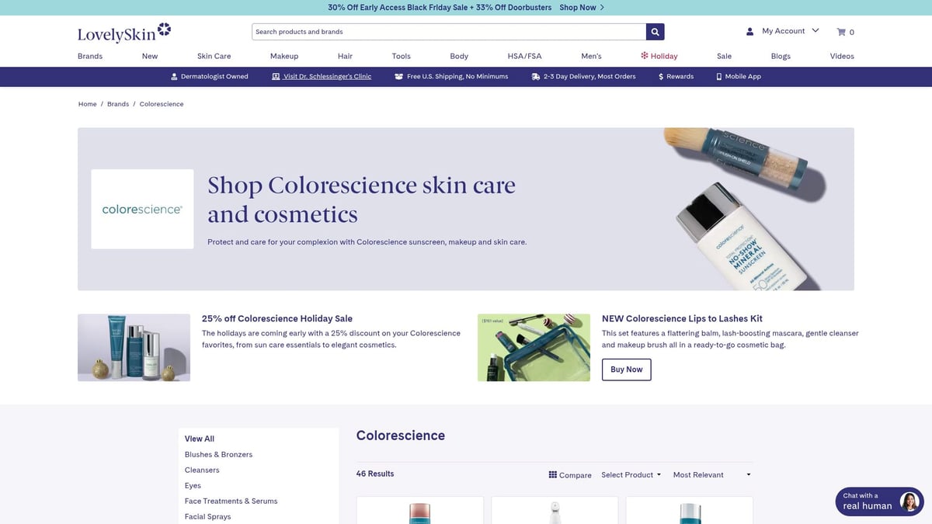Open the Skin Care menu
The width and height of the screenshot is (932, 524).
(x=214, y=56)
